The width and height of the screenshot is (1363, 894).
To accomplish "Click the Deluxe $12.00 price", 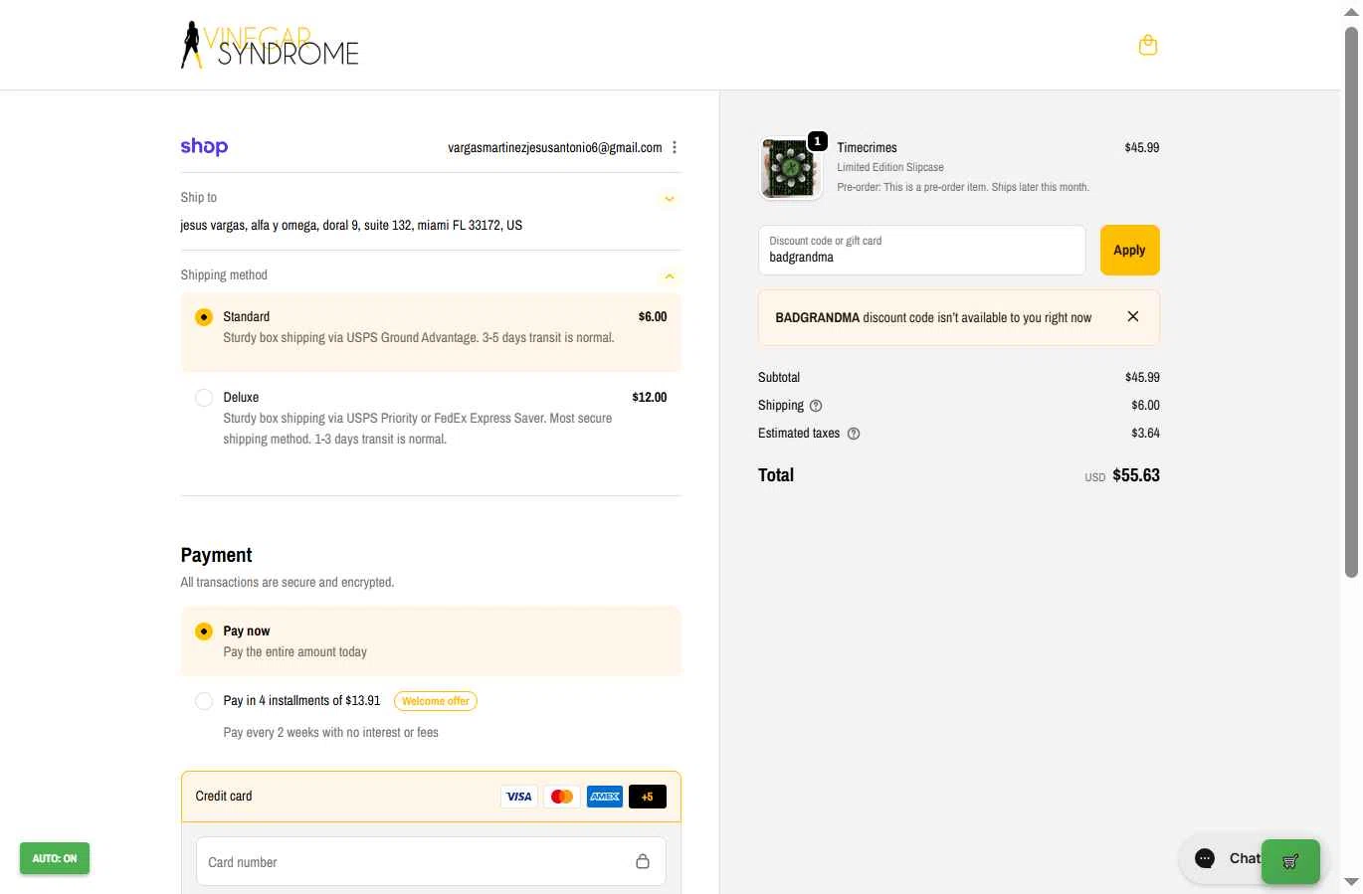I will pos(650,397).
